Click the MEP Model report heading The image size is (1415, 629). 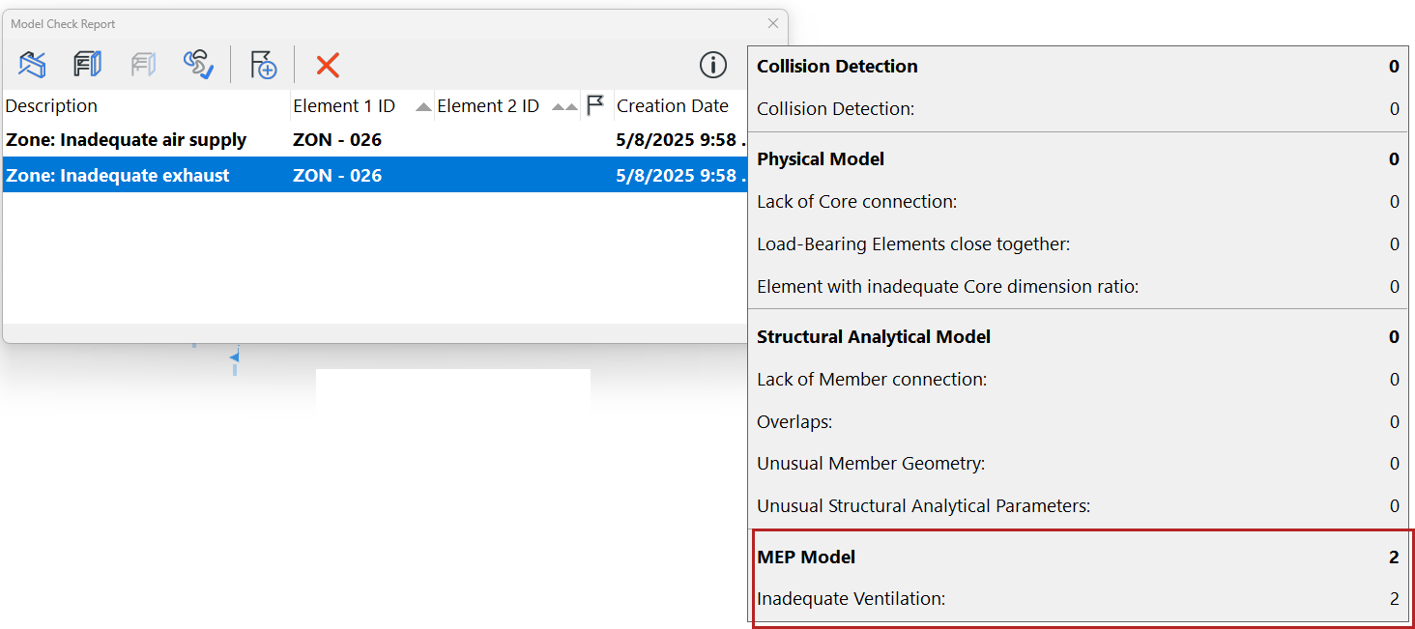[x=806, y=557]
